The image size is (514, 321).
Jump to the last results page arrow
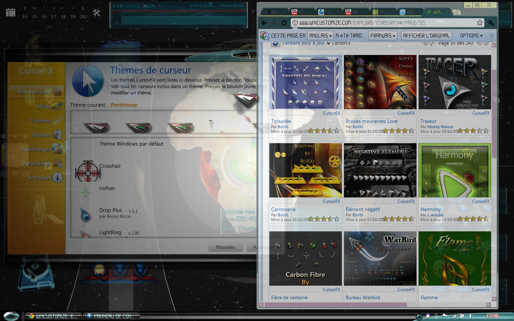pyautogui.click(x=486, y=43)
